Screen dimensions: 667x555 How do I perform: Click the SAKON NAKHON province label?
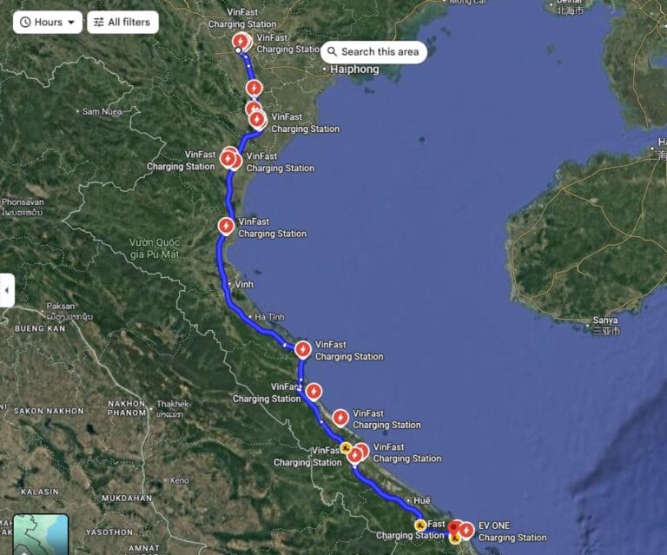[x=49, y=411]
